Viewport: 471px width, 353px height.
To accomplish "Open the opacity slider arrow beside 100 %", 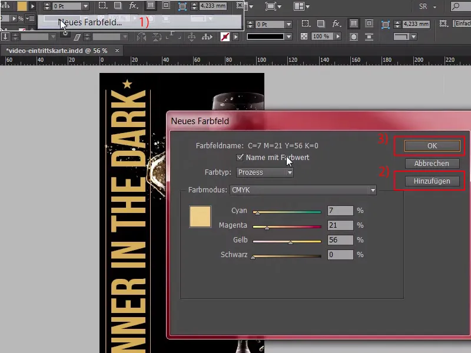I will click(x=338, y=36).
